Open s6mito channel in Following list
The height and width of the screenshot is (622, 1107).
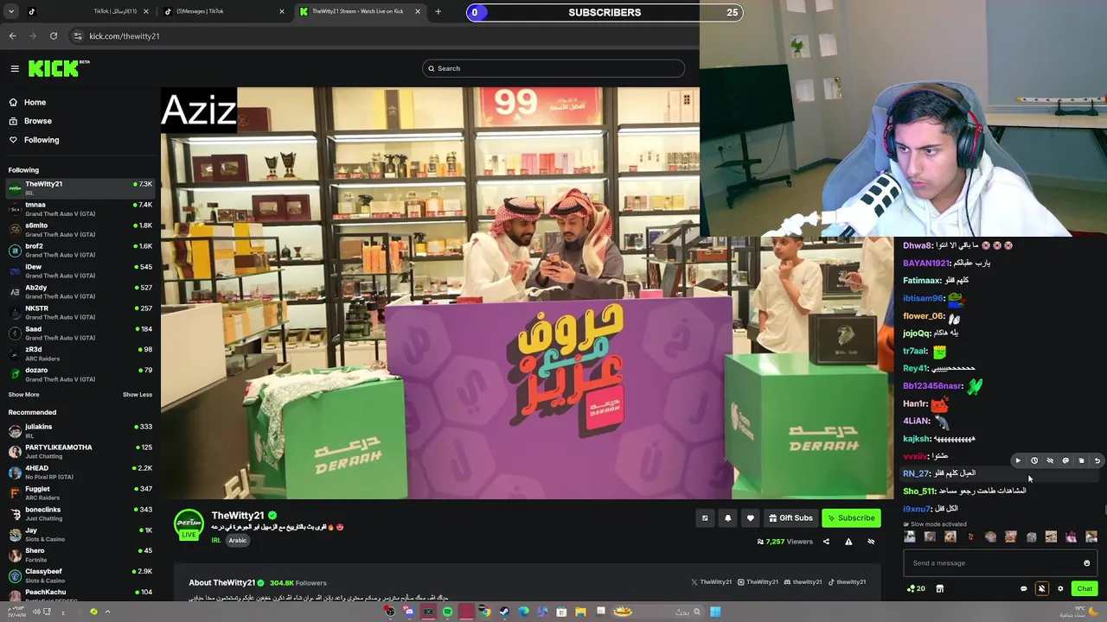click(x=80, y=229)
